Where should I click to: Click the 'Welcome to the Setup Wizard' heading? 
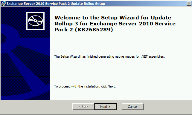click(113, 18)
